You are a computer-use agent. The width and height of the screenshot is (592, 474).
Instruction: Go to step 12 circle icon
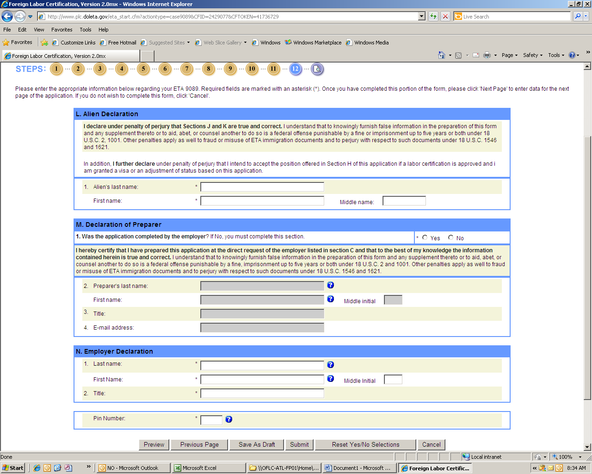(x=295, y=69)
